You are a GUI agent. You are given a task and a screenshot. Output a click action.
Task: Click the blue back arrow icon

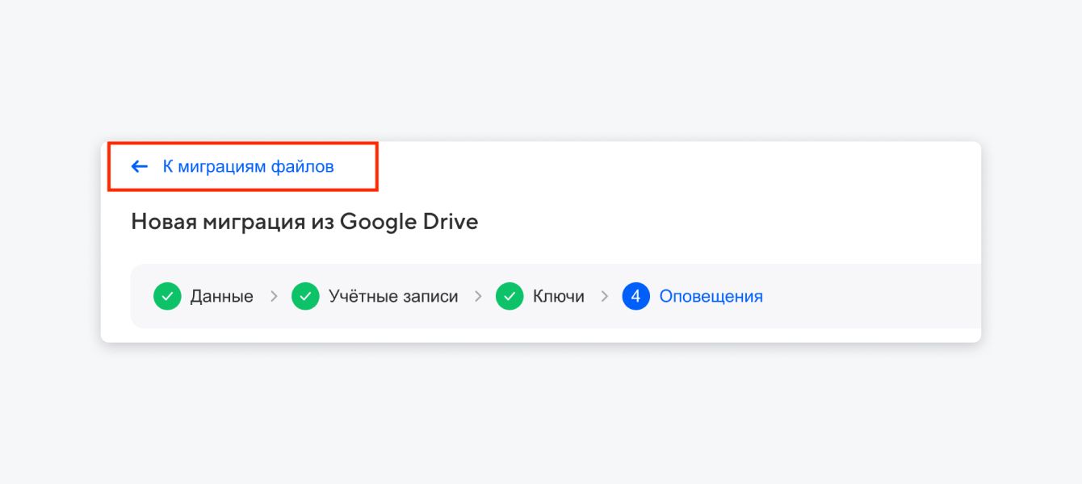pos(138,166)
